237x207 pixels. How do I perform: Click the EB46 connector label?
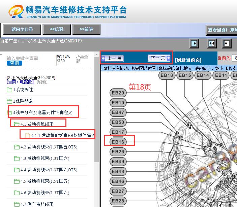pos(118,181)
